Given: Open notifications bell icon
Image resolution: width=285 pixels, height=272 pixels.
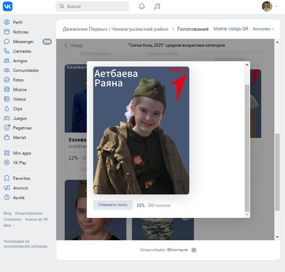Looking at the screenshot, I should (x=142, y=6).
